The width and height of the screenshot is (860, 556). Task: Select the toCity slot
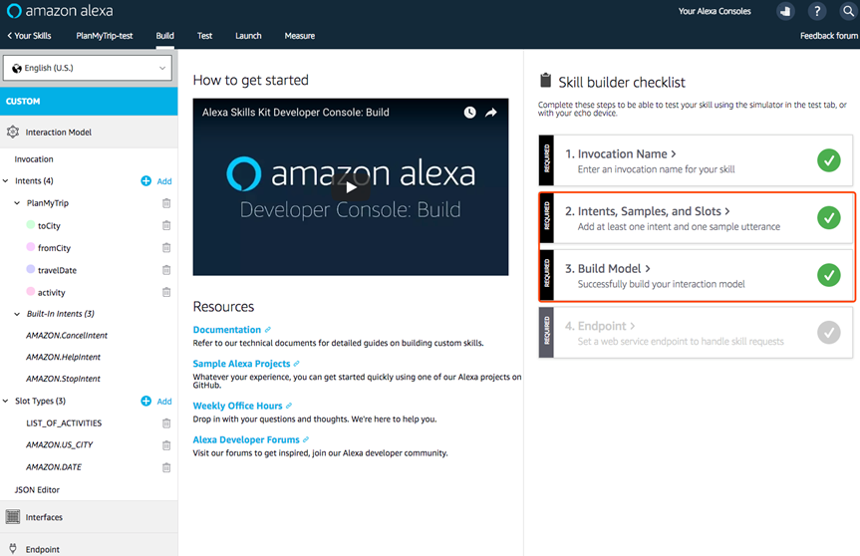(49, 225)
